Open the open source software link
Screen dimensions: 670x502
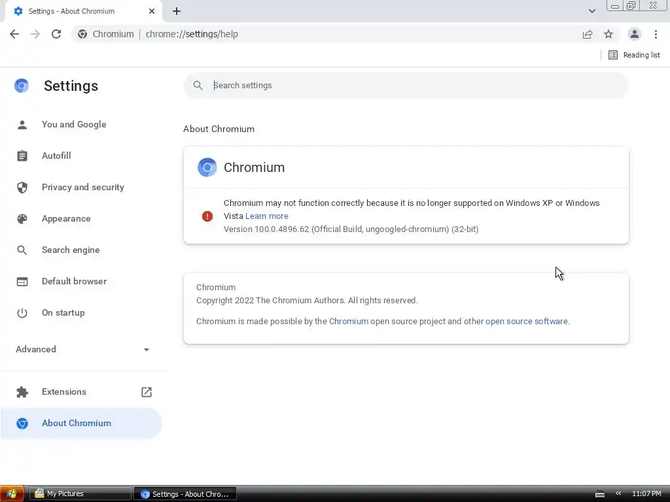[x=527, y=322]
